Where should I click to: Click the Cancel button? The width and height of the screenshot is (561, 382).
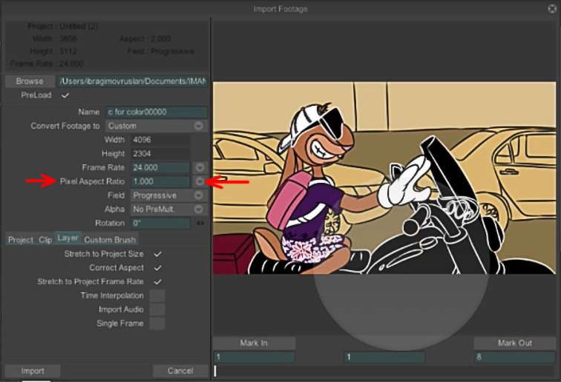180,371
